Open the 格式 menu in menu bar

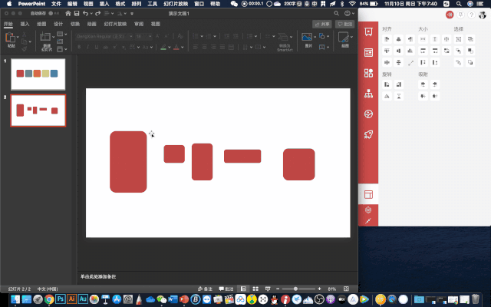(x=120, y=4)
